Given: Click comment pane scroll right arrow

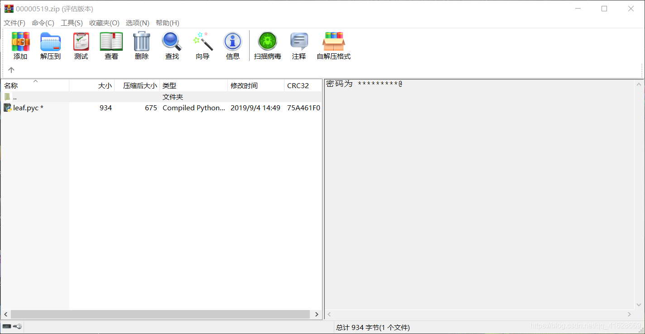Looking at the screenshot, I should pyautogui.click(x=630, y=314).
